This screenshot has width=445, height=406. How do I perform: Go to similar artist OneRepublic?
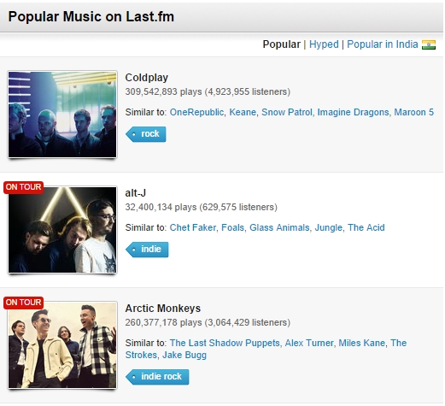tap(196, 112)
